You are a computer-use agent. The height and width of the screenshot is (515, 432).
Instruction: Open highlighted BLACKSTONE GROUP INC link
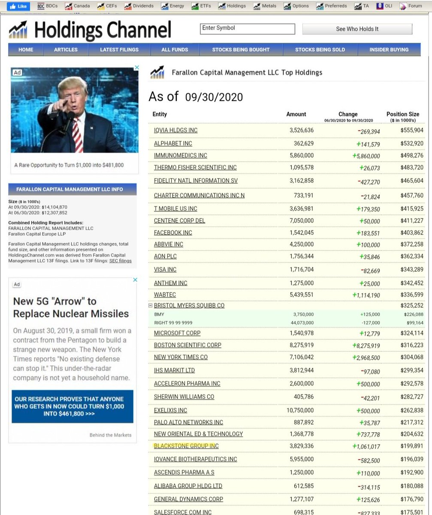pos(186,446)
